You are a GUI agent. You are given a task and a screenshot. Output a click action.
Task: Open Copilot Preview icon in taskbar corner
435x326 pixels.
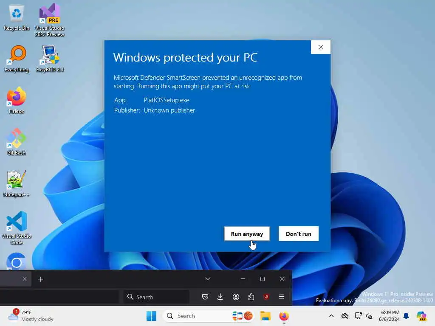422,316
